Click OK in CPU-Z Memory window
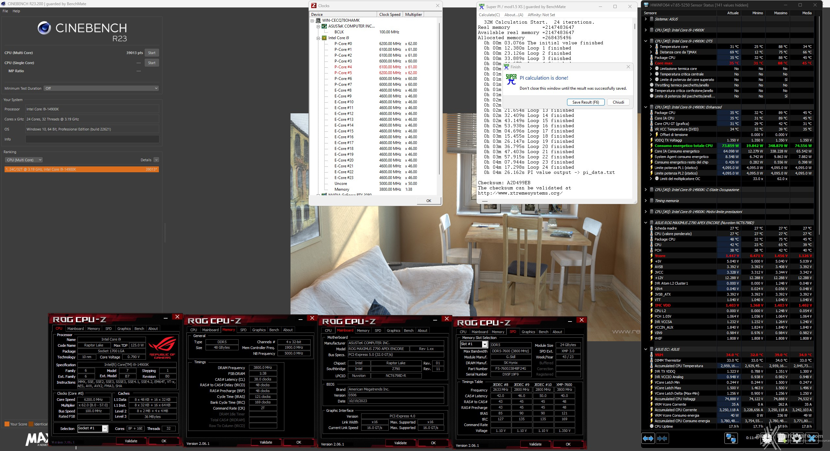 (x=299, y=442)
